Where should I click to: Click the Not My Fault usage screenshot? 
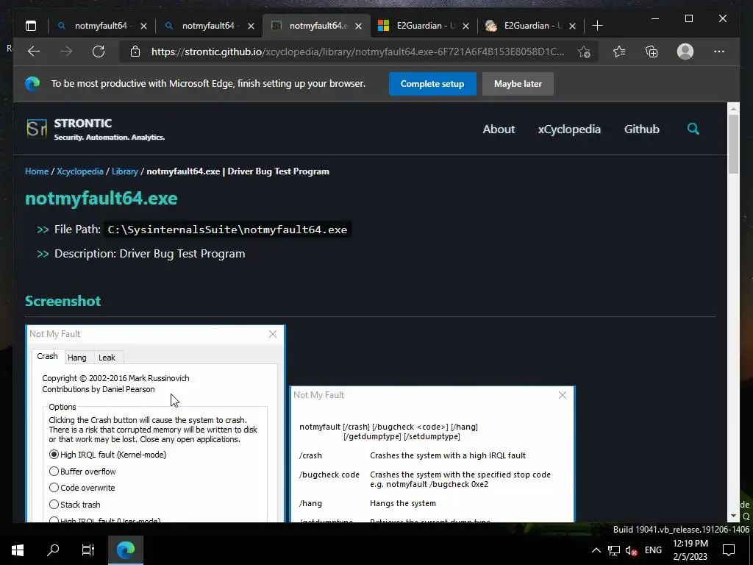coord(432,454)
